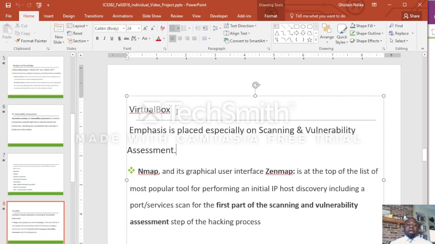Switch to the Transitions tab

point(94,16)
